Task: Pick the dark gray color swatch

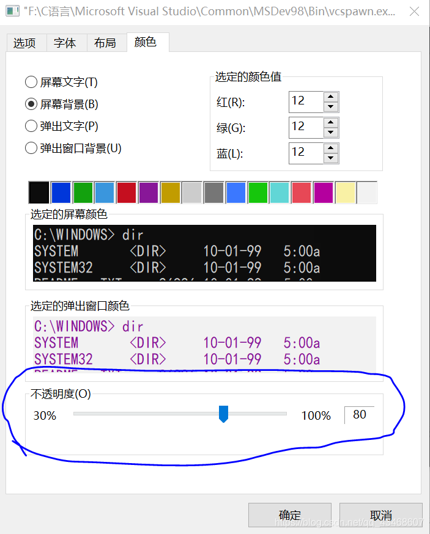Action: pyautogui.click(x=214, y=192)
